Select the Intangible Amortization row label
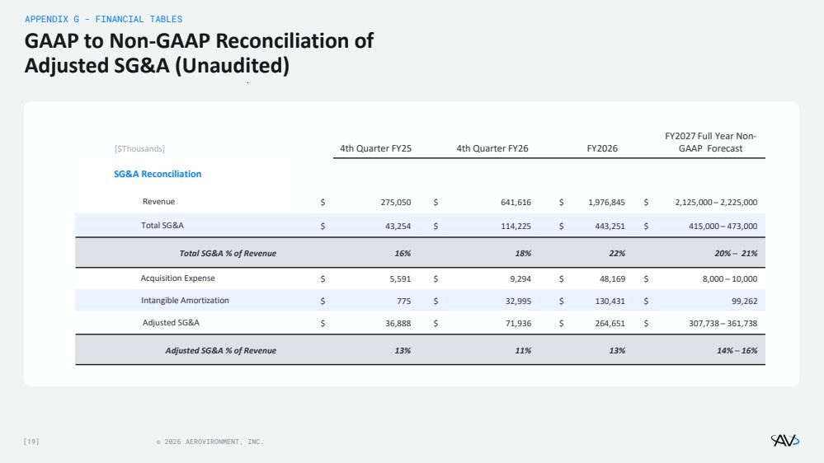 pos(185,300)
